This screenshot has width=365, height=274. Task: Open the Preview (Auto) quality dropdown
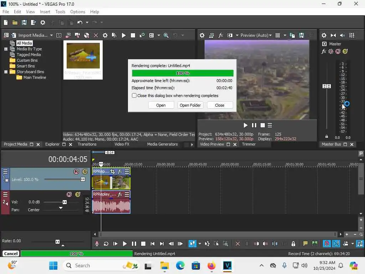(256, 35)
